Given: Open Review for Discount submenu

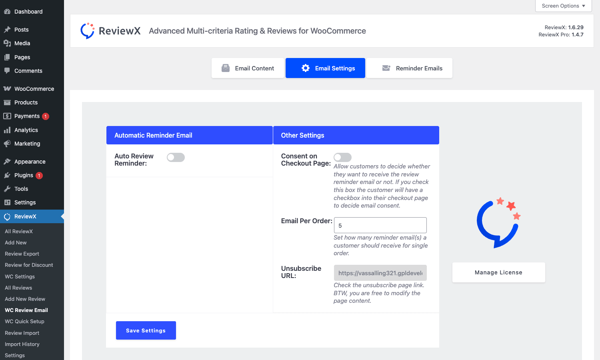Looking at the screenshot, I should point(29,265).
